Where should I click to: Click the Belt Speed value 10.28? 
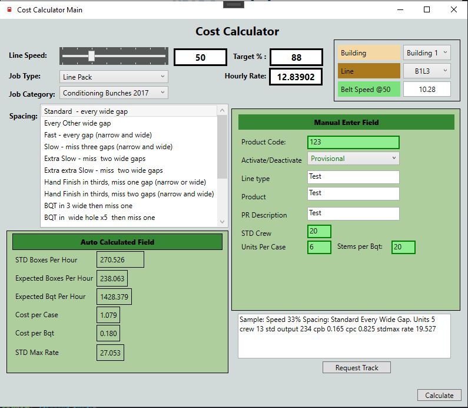427,90
